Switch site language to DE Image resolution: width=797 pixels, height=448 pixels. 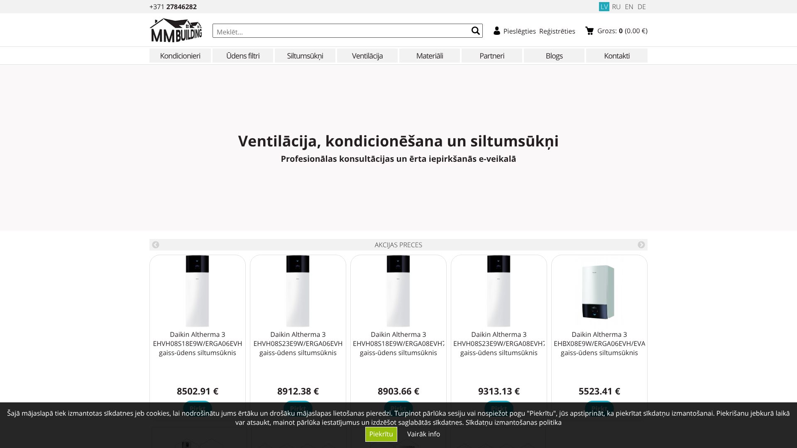pos(642,7)
